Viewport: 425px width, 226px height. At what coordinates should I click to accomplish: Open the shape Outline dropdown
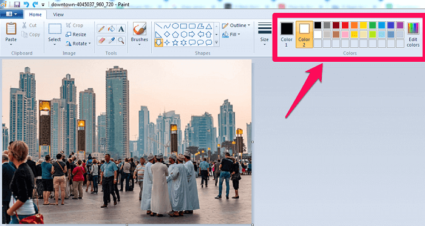click(236, 25)
